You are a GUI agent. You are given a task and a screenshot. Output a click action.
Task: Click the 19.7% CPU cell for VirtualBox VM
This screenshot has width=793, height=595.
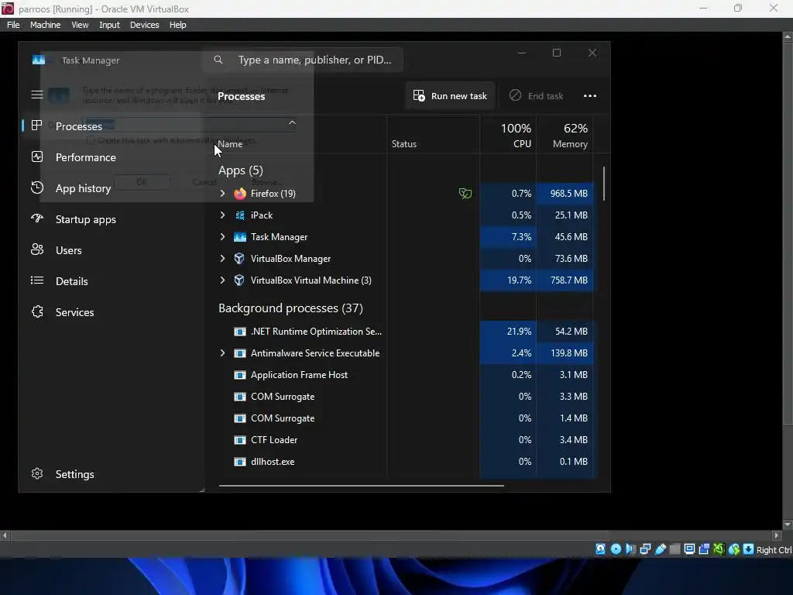coord(508,280)
